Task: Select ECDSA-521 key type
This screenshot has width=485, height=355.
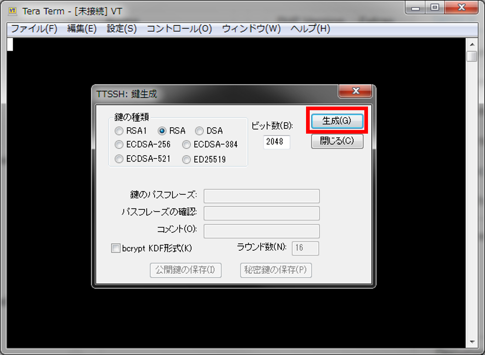Action: click(119, 159)
